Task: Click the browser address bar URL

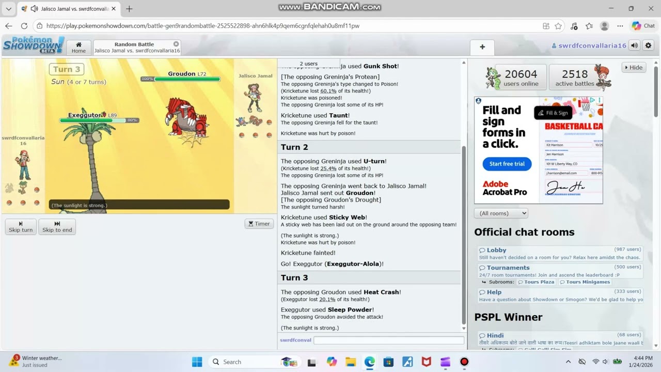Action: [x=202, y=26]
